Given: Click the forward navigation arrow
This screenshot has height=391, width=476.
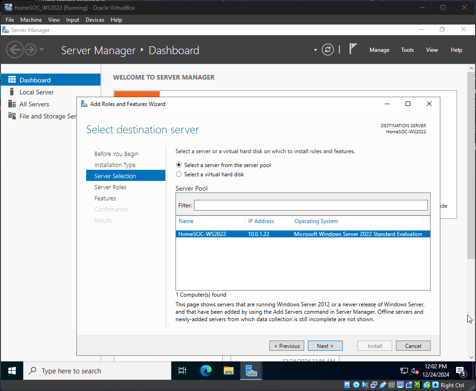Looking at the screenshot, I should 30,50.
